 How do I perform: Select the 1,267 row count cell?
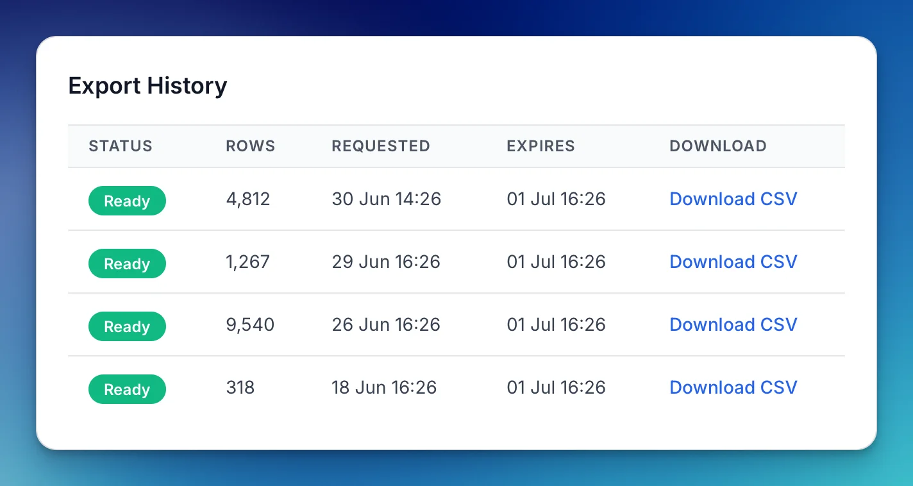(x=248, y=262)
